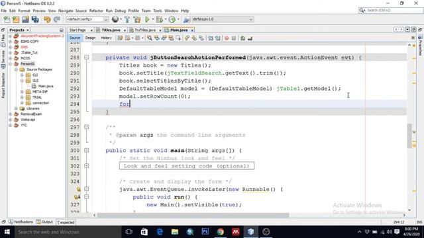Minimize the Projects panel
The height and width of the screenshot is (238, 424).
pyautogui.click(x=62, y=30)
